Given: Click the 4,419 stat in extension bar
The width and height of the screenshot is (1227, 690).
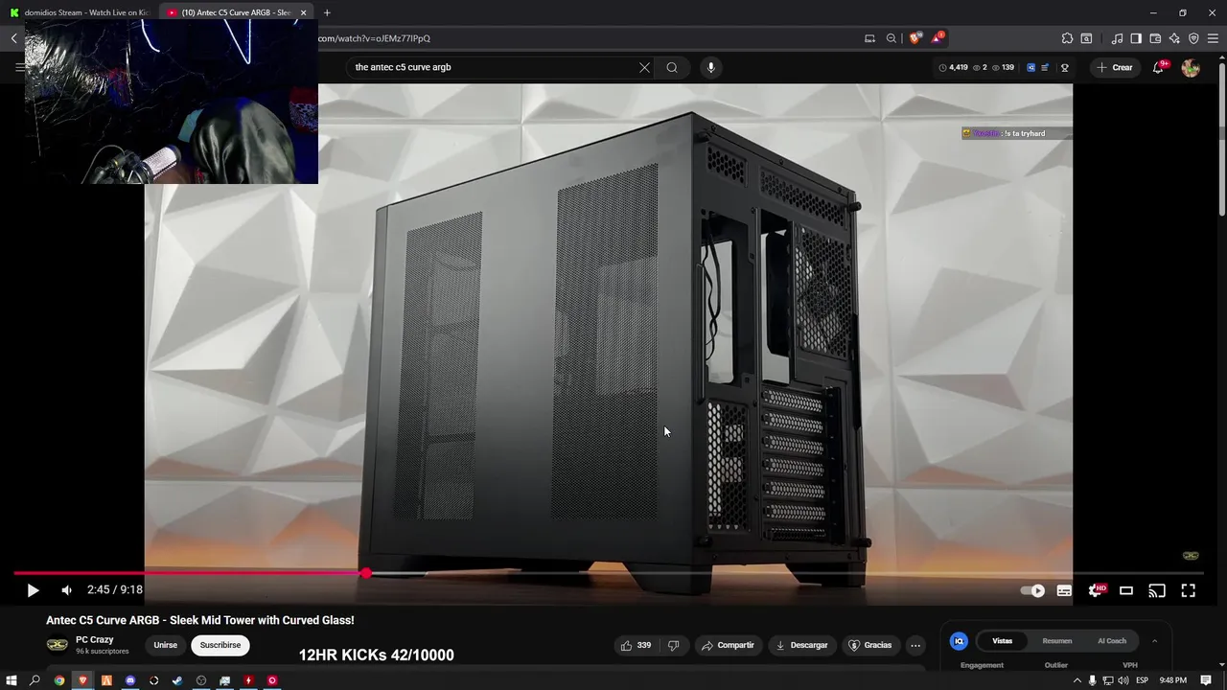Looking at the screenshot, I should click(953, 68).
